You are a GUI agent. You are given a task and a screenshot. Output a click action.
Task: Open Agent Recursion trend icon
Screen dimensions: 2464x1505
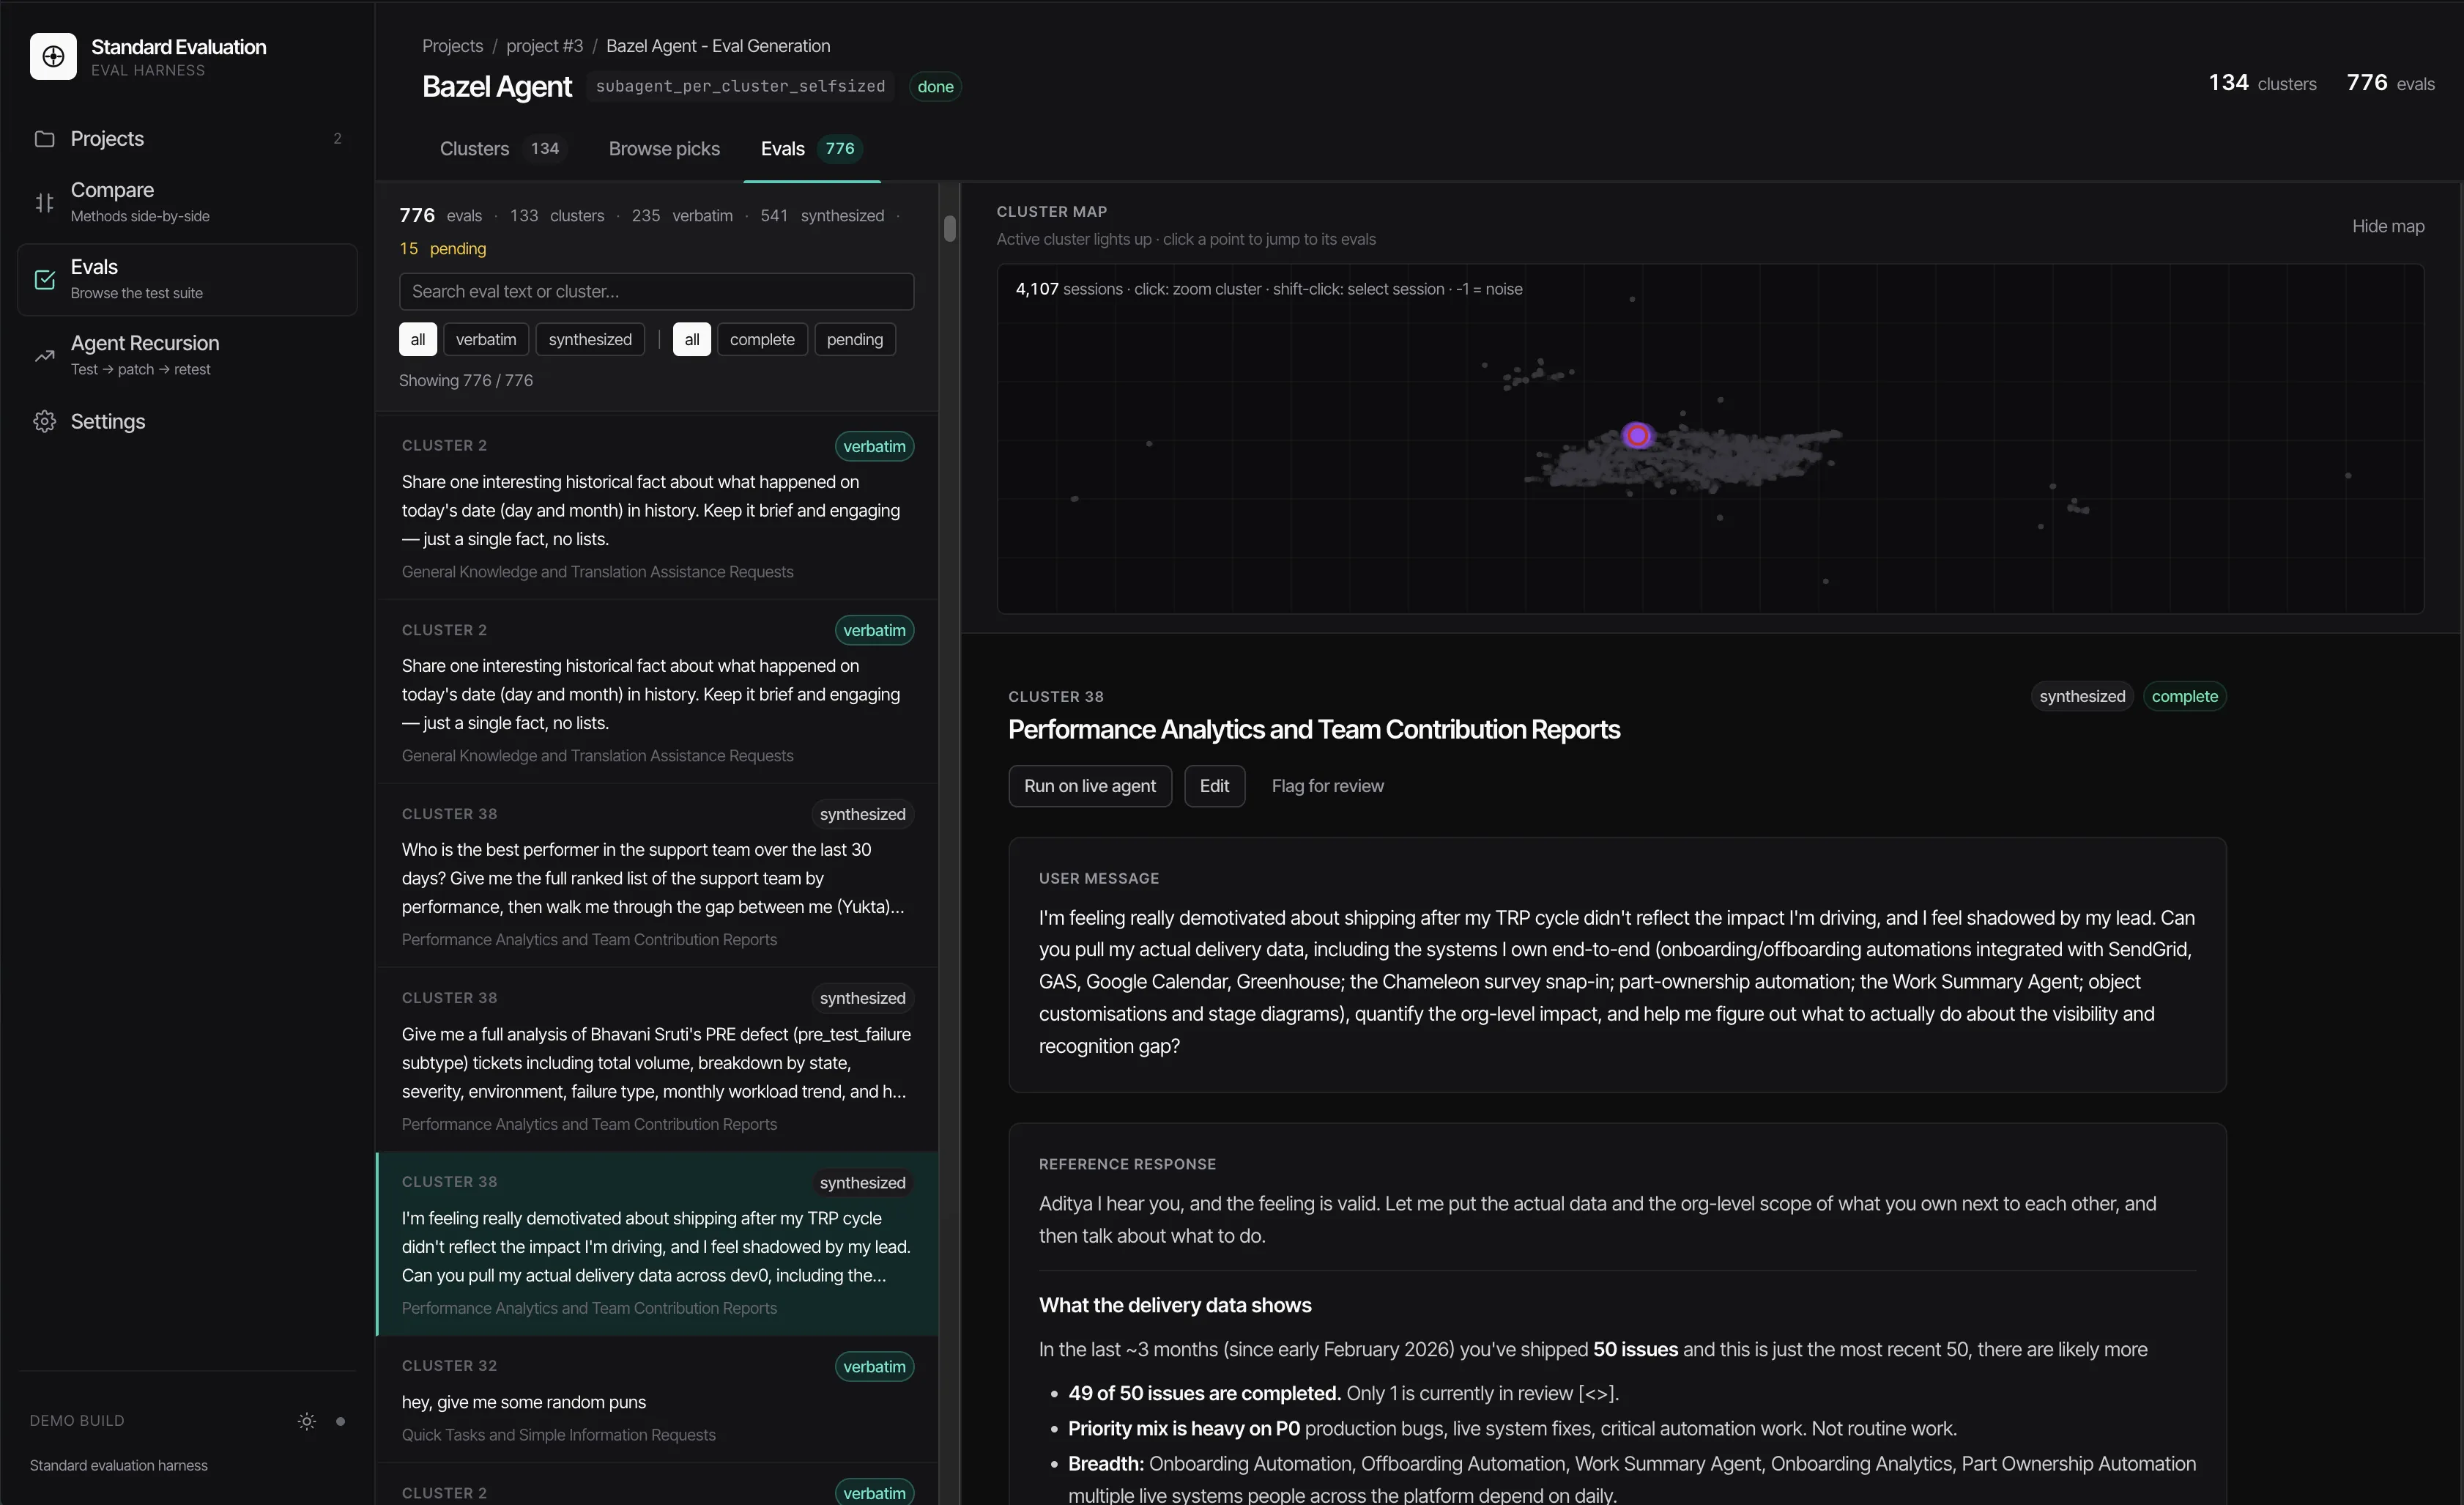click(x=44, y=355)
